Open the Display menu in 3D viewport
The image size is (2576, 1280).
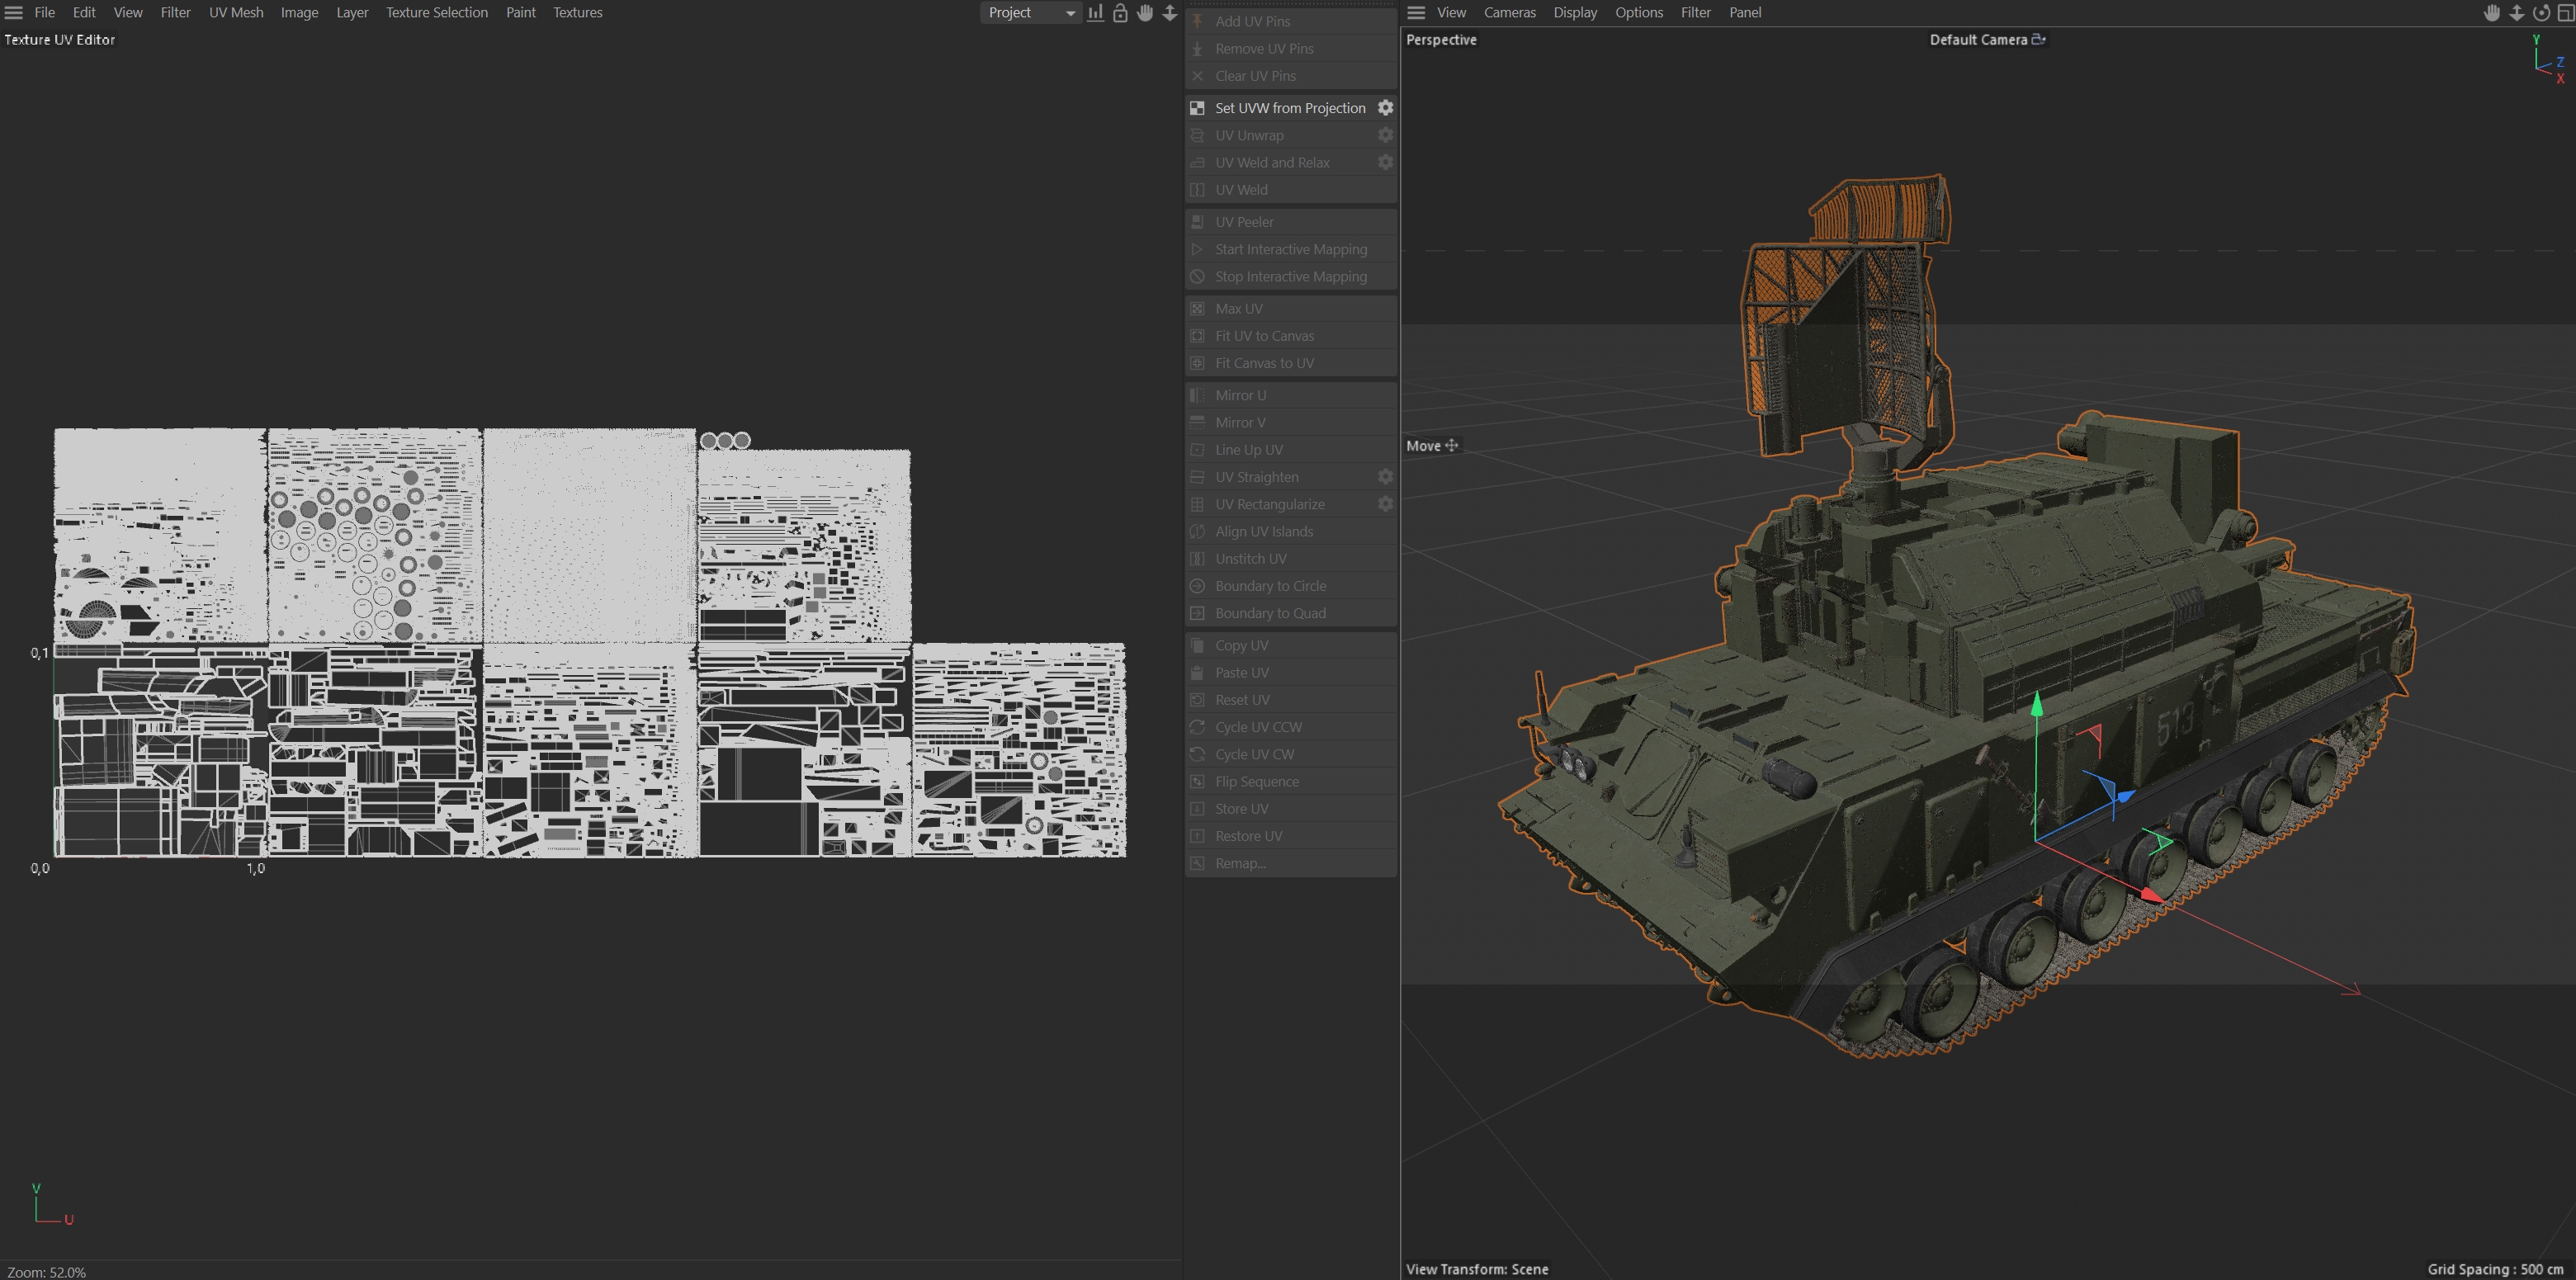tap(1575, 13)
